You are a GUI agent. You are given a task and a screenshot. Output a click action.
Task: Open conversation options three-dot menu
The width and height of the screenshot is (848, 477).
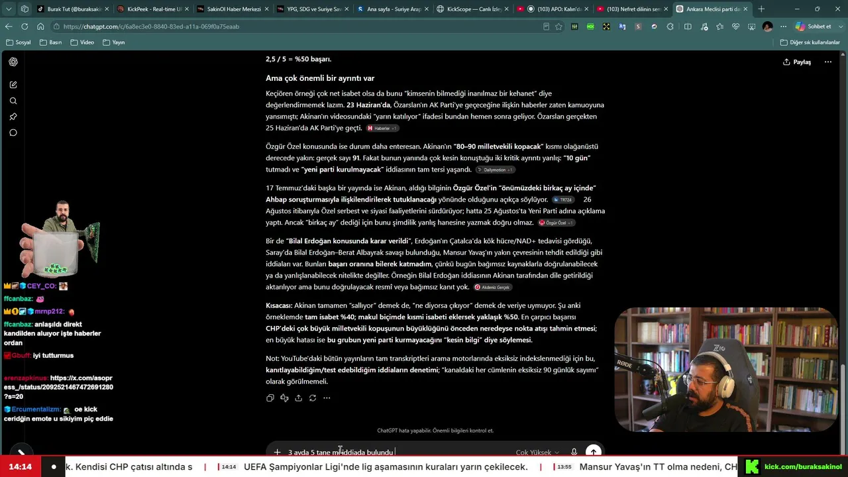(x=827, y=62)
